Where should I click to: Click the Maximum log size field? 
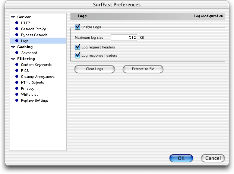124,37
